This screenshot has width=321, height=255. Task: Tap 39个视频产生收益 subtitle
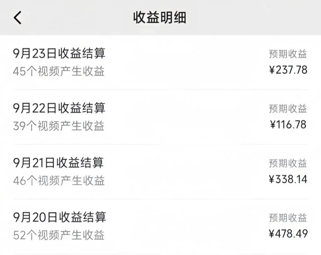59,126
